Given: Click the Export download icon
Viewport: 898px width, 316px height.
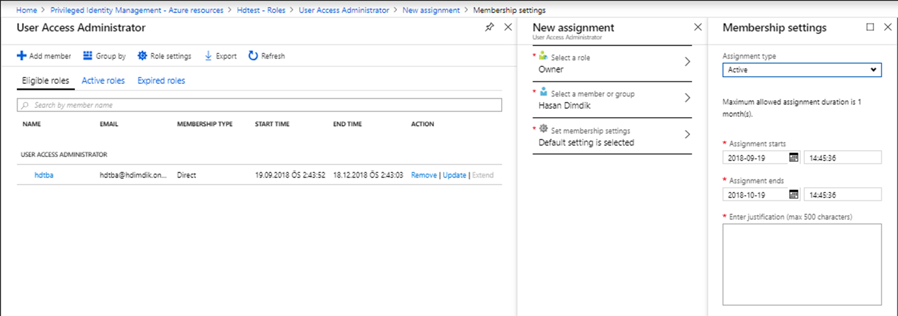Looking at the screenshot, I should pyautogui.click(x=209, y=56).
